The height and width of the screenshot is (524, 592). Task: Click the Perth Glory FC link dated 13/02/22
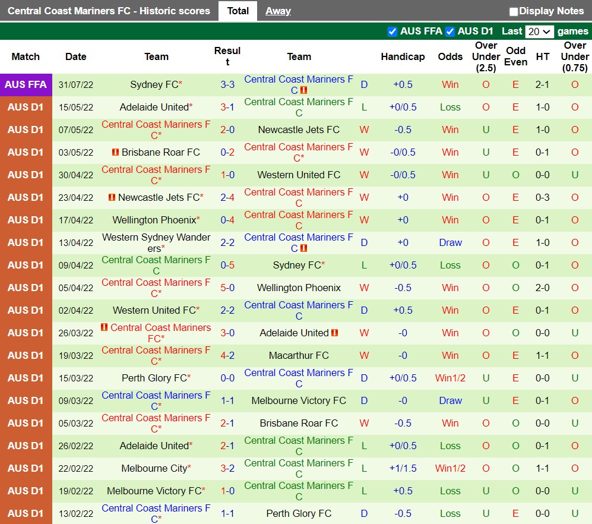coord(299,514)
